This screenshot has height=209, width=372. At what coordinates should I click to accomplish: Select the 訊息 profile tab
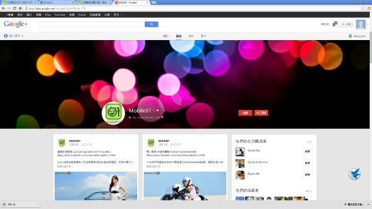178,36
